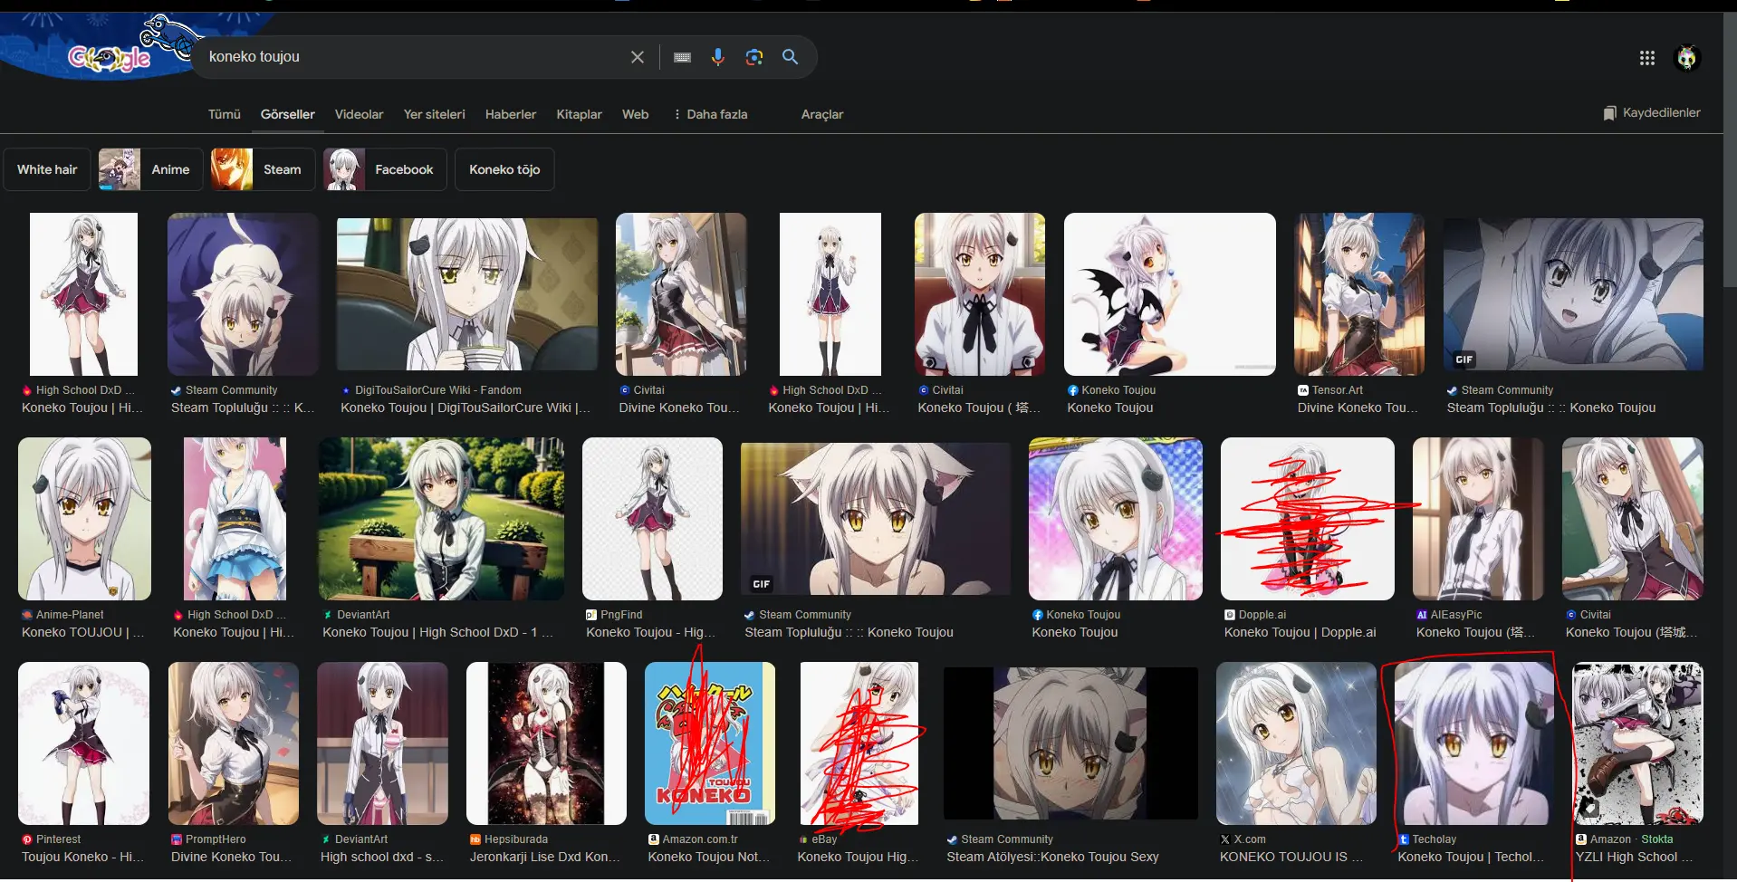Screen dimensions: 1737x882
Task: Switch to Videolar results
Action: coord(359,114)
